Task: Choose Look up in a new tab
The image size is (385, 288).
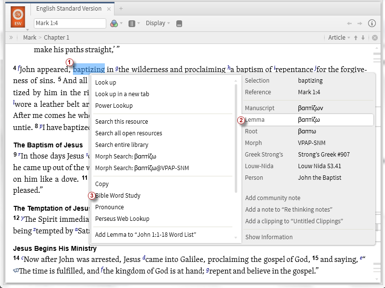Action: pos(122,94)
